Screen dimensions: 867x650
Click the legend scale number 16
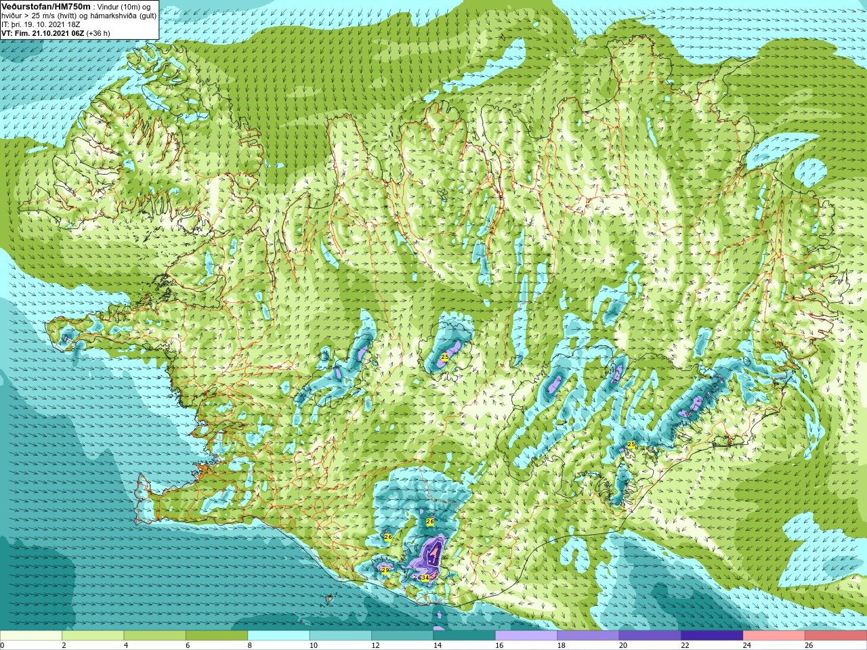coord(499,645)
